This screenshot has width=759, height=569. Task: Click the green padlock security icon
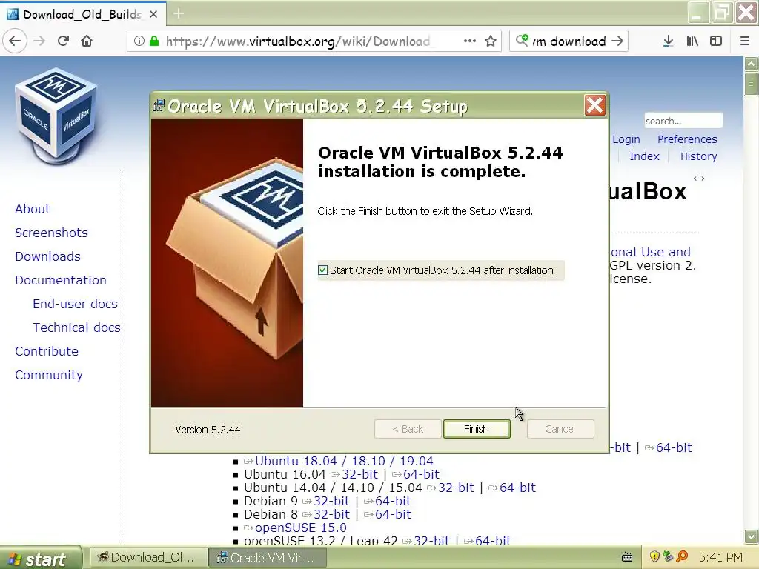pos(154,41)
